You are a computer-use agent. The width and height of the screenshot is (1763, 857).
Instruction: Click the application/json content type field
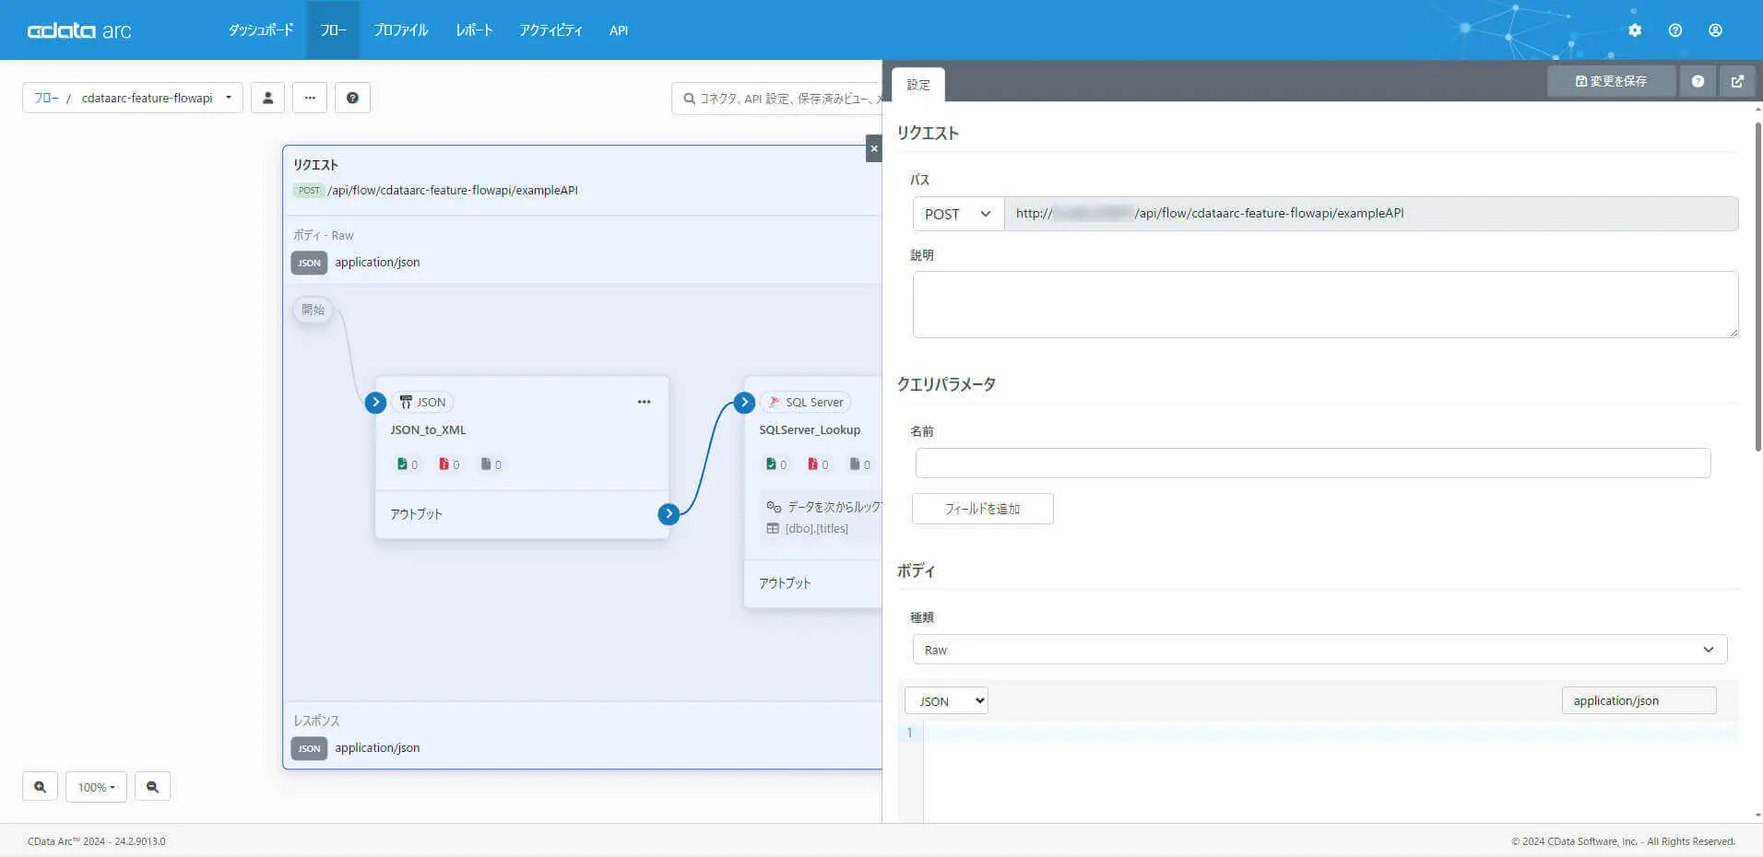[x=1639, y=700]
